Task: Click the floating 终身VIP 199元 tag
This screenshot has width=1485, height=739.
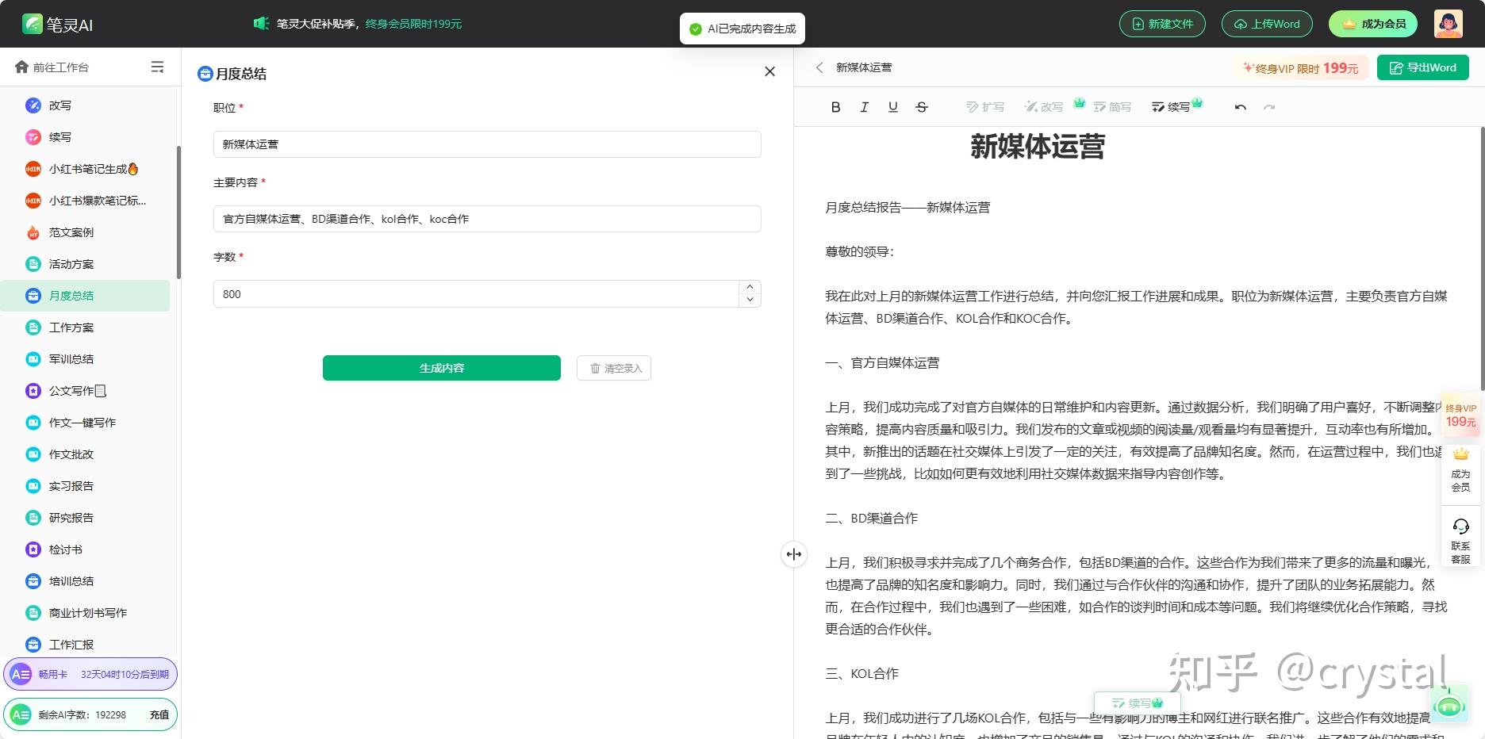Action: click(x=1460, y=415)
